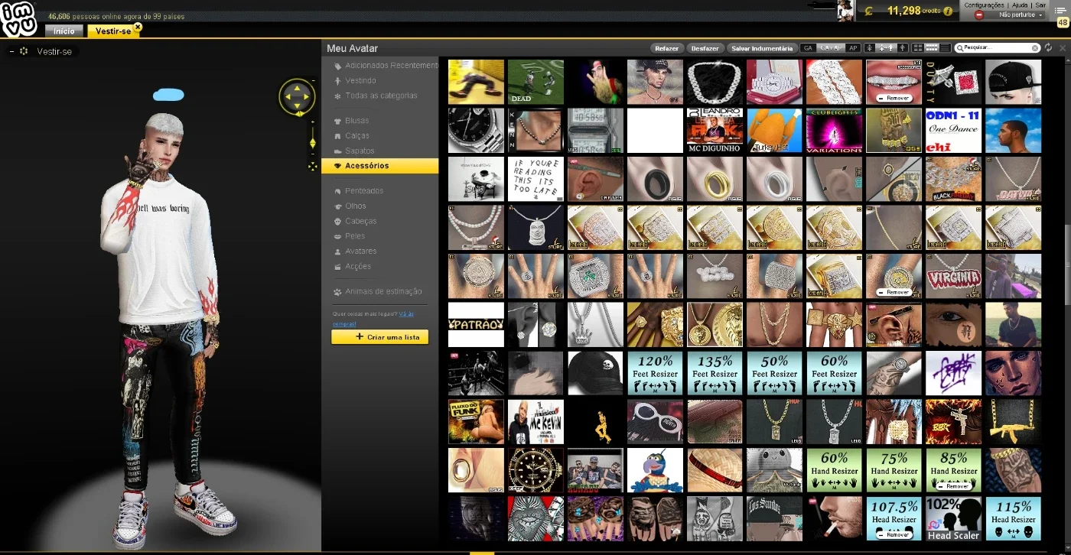Click the Sair link
This screenshot has width=1071, height=555.
tap(1040, 5)
